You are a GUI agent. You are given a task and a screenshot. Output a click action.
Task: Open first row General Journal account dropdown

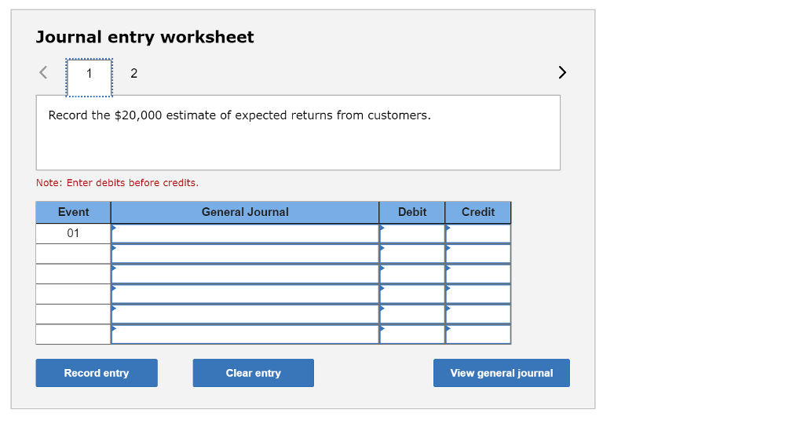coord(245,234)
